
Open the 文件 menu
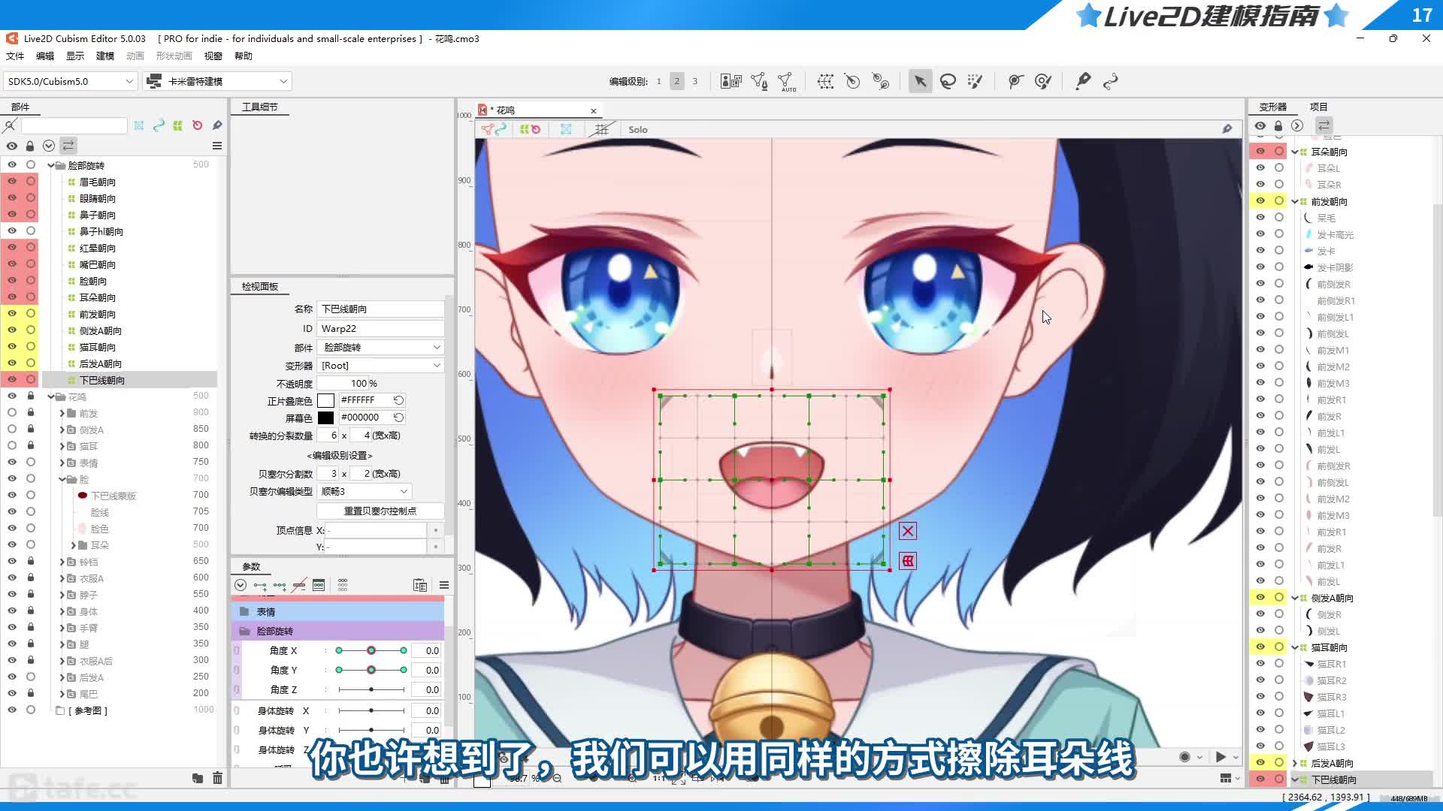(15, 56)
